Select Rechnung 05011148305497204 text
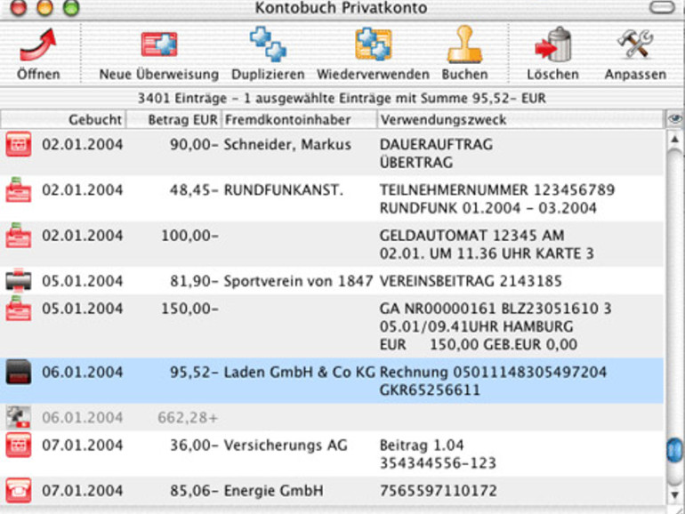 pos(493,372)
